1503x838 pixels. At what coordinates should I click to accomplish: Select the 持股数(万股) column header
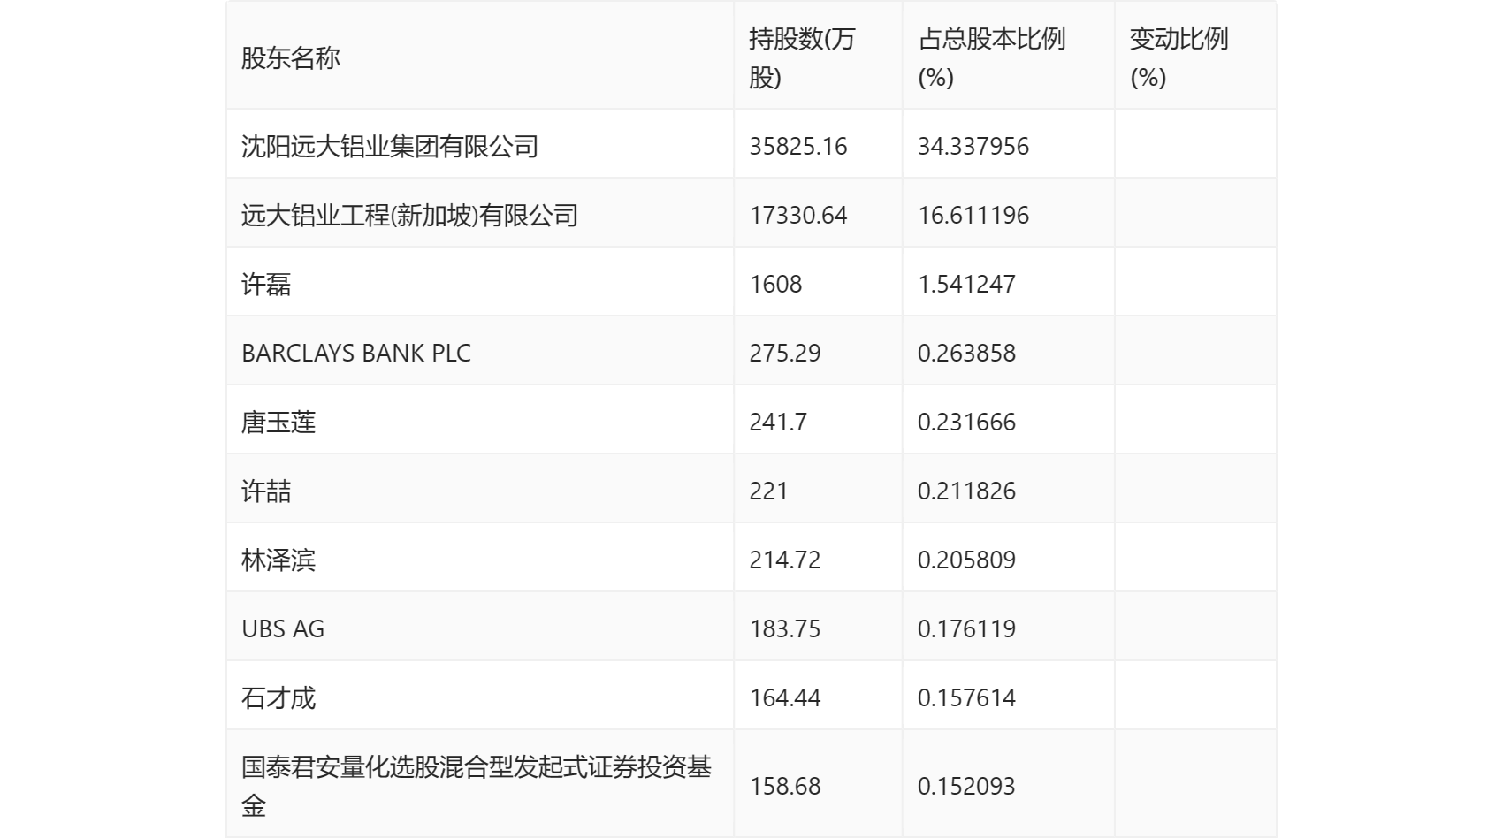coord(802,58)
